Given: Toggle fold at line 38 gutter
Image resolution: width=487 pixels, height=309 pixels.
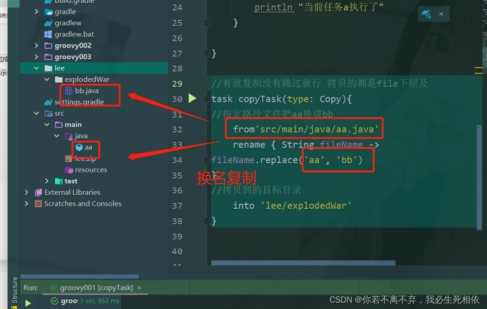Looking at the screenshot, I should coord(207,221).
